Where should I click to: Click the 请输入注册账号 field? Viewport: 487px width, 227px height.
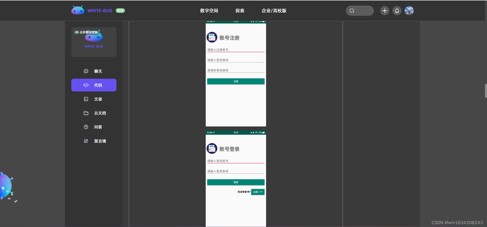[x=236, y=50]
